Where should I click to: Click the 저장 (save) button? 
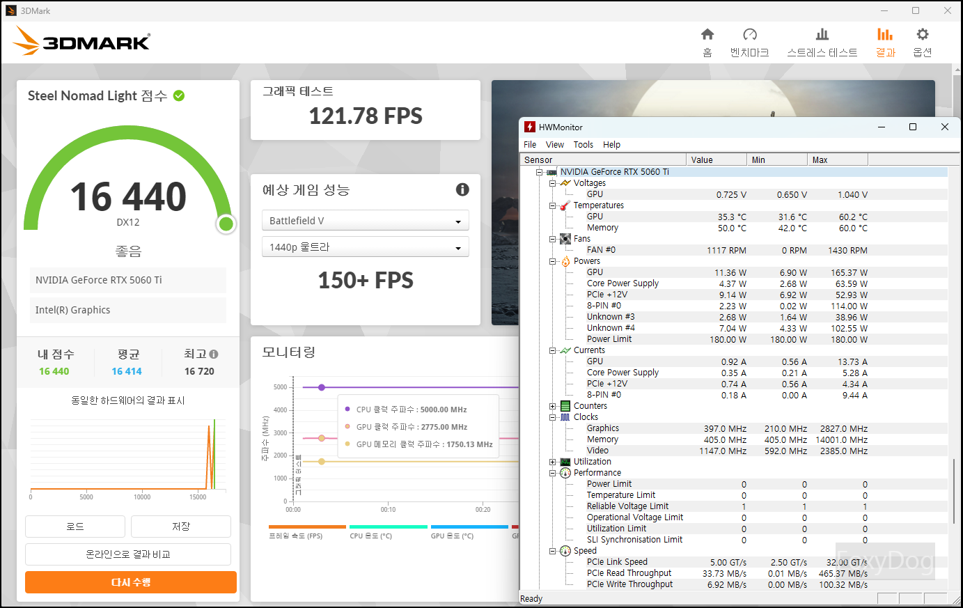point(181,527)
